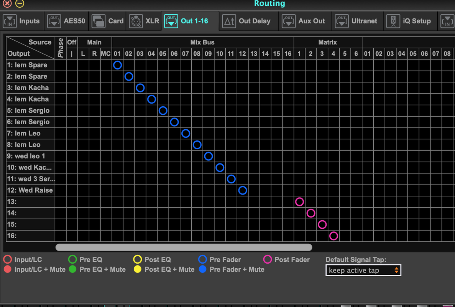Image resolution: width=455 pixels, height=307 pixels.
Task: Toggle Mix Bus 01 routing for output 1
Action: [118, 65]
